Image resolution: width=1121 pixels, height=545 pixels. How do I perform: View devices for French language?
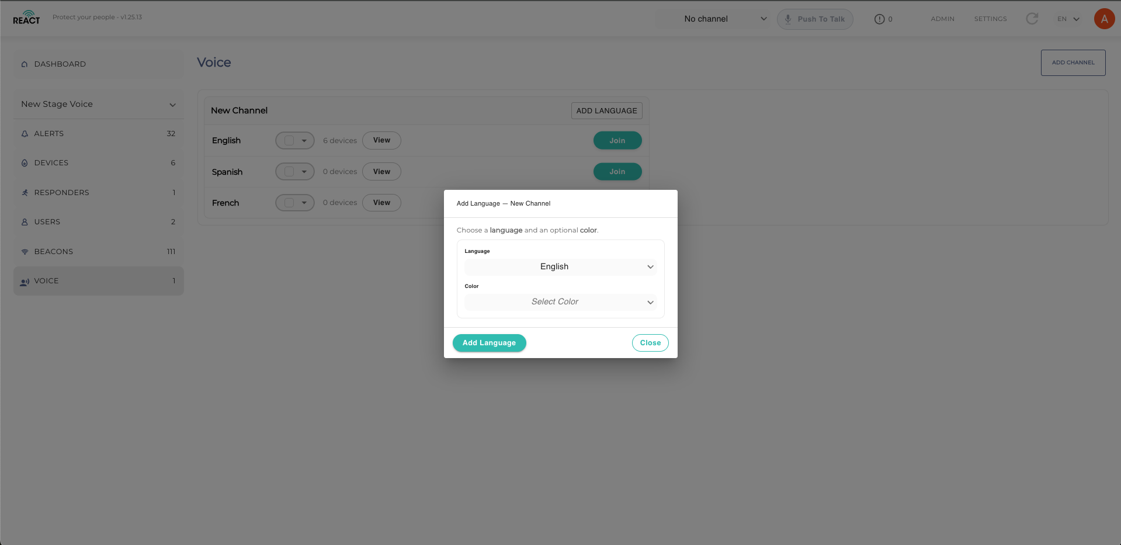click(x=381, y=203)
